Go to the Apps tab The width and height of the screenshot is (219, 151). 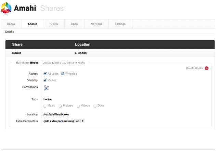[x=74, y=24]
